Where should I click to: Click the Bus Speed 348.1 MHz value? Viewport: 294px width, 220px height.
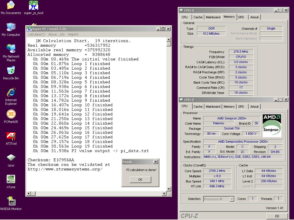pyautogui.click(x=217, y=181)
